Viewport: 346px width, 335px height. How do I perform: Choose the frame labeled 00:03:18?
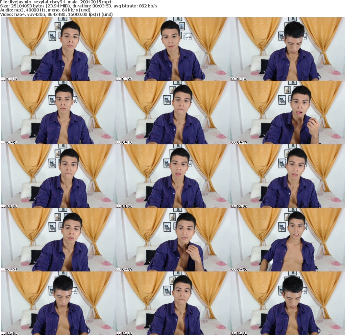(173, 303)
